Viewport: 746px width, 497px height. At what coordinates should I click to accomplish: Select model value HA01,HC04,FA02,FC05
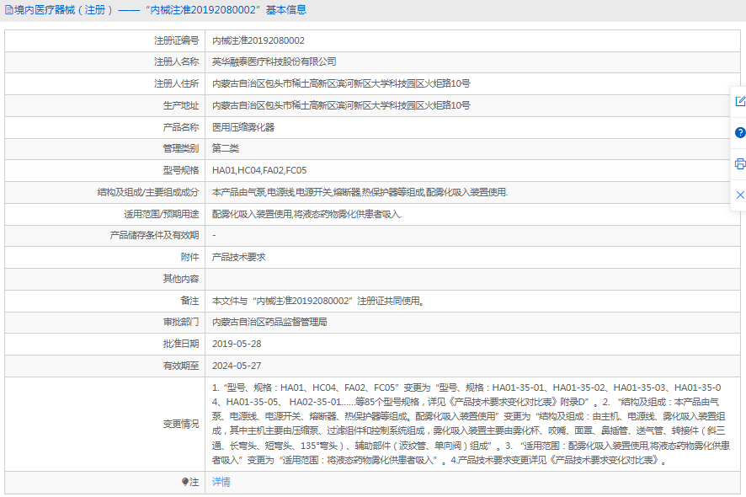(x=259, y=170)
